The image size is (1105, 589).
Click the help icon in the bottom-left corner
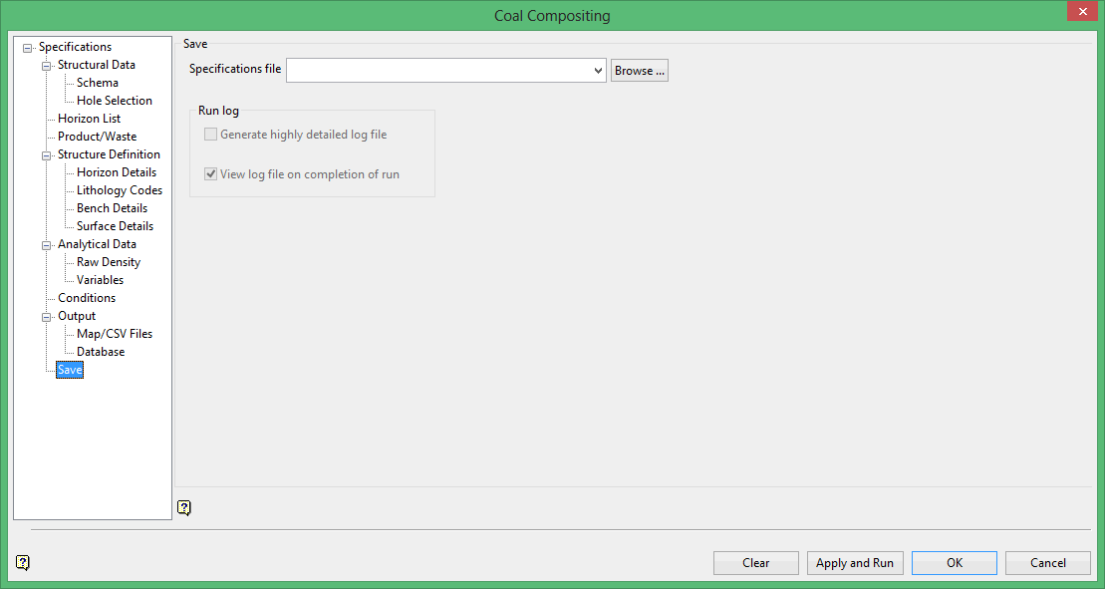(x=23, y=562)
